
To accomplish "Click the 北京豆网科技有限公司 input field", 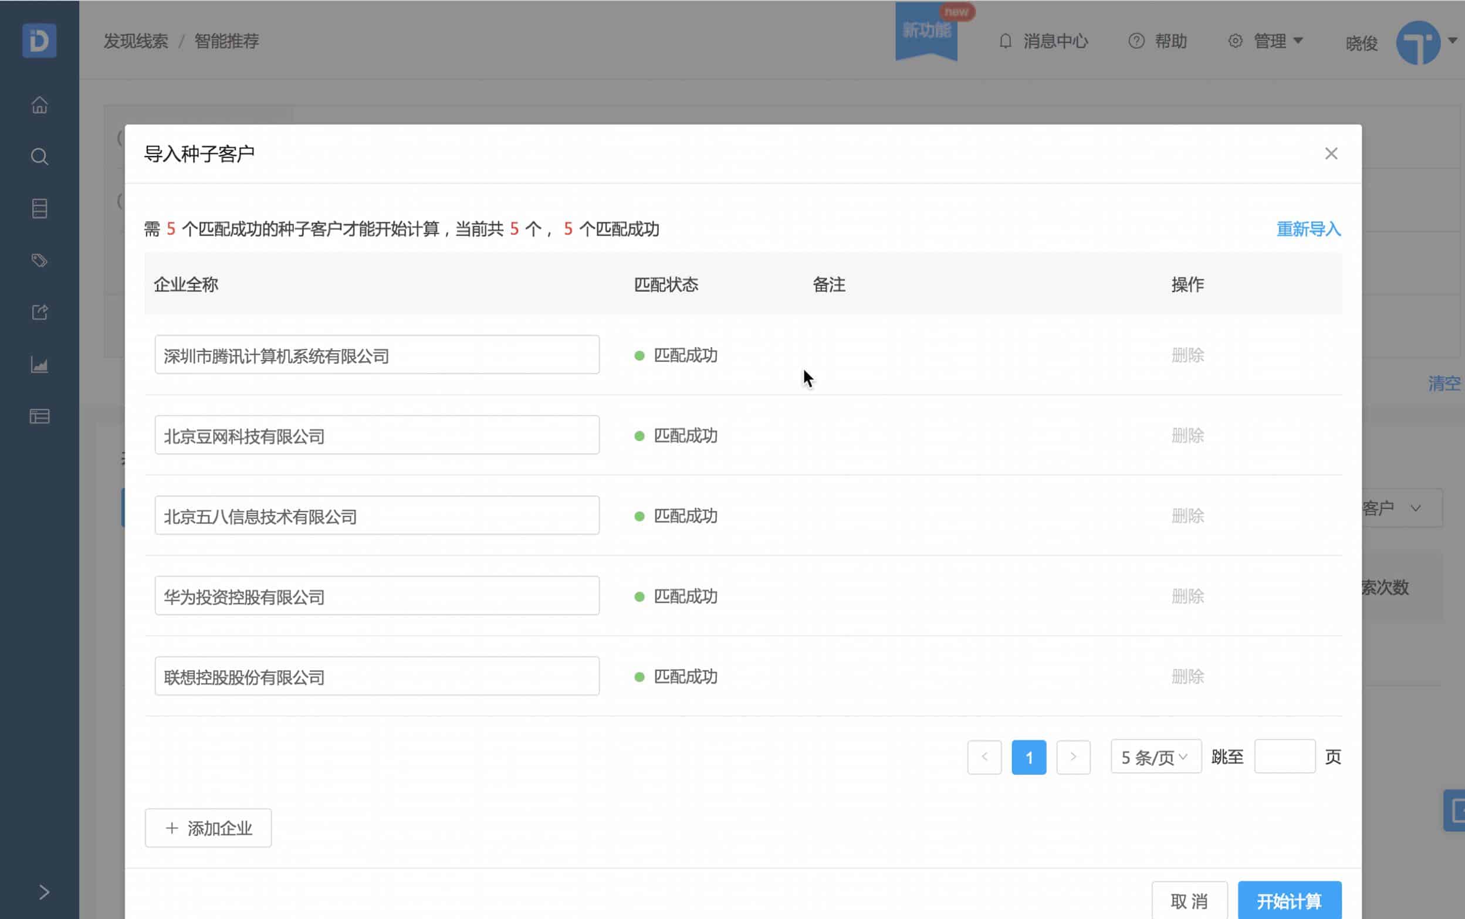I will 377,435.
